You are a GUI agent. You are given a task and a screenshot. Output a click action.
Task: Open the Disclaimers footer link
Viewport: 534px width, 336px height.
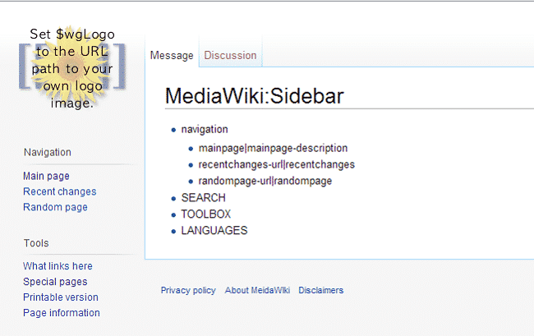tap(321, 290)
